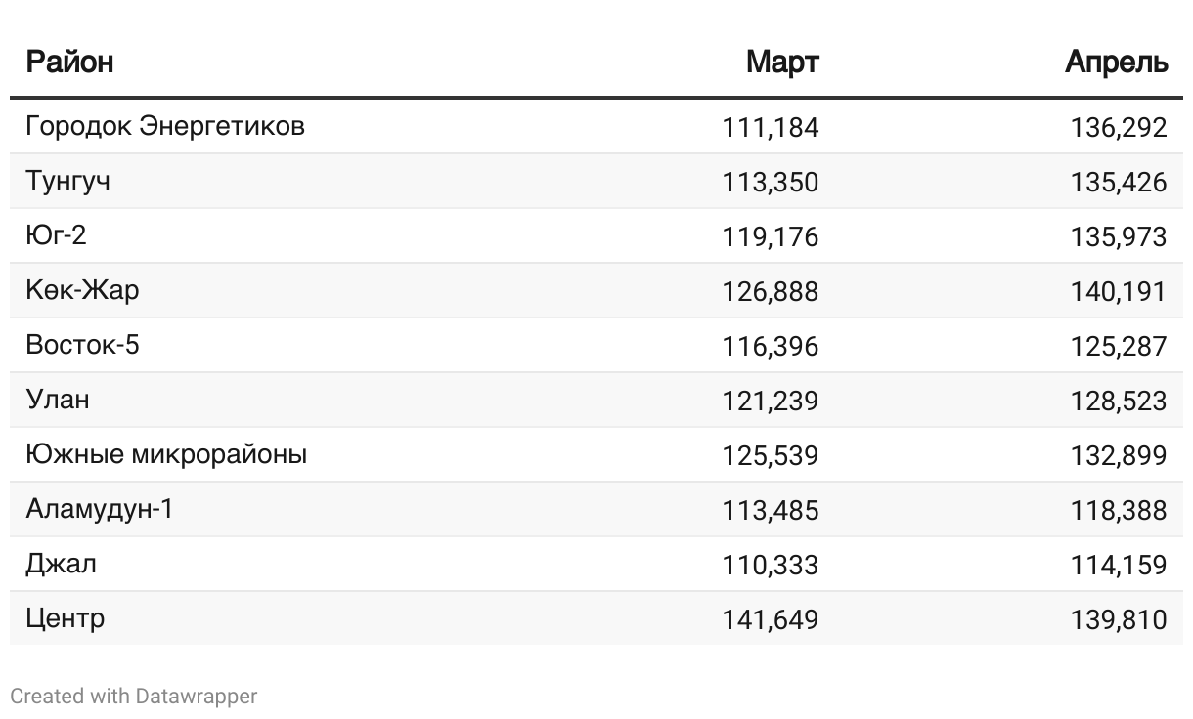Select the April value 140,191

click(x=1119, y=291)
